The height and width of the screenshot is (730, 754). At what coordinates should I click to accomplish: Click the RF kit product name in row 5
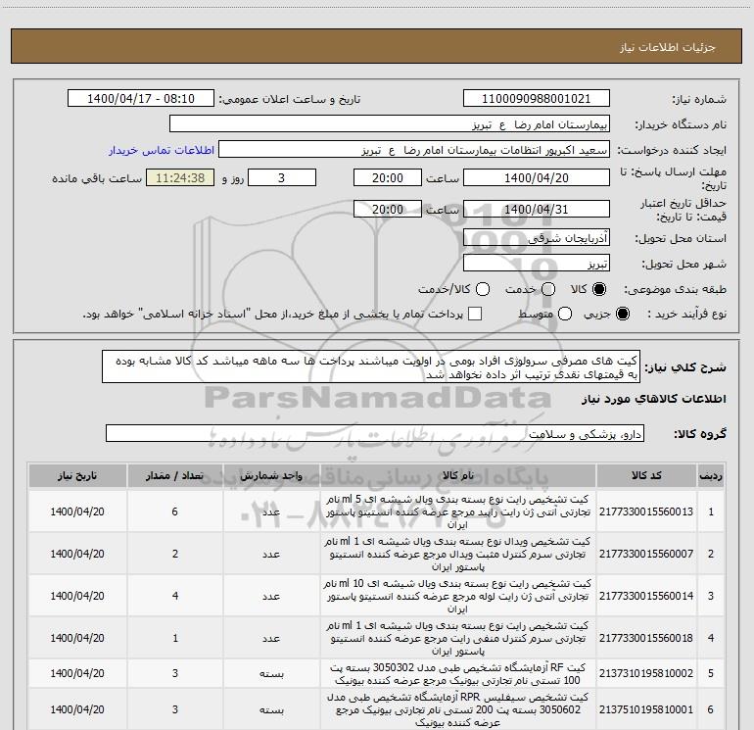458,674
